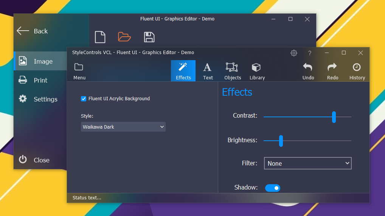The height and width of the screenshot is (216, 385).
Task: Select Print in the left sidebar
Action: pos(40,80)
